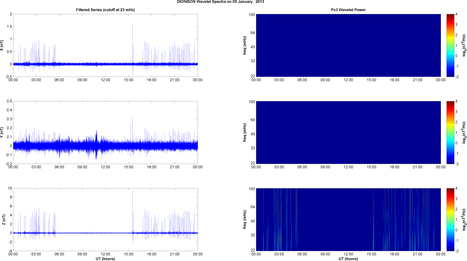This screenshot has width=467, height=261.
Task: Click inside the middle Pc3 wavelet power plot
Action: 348,133
